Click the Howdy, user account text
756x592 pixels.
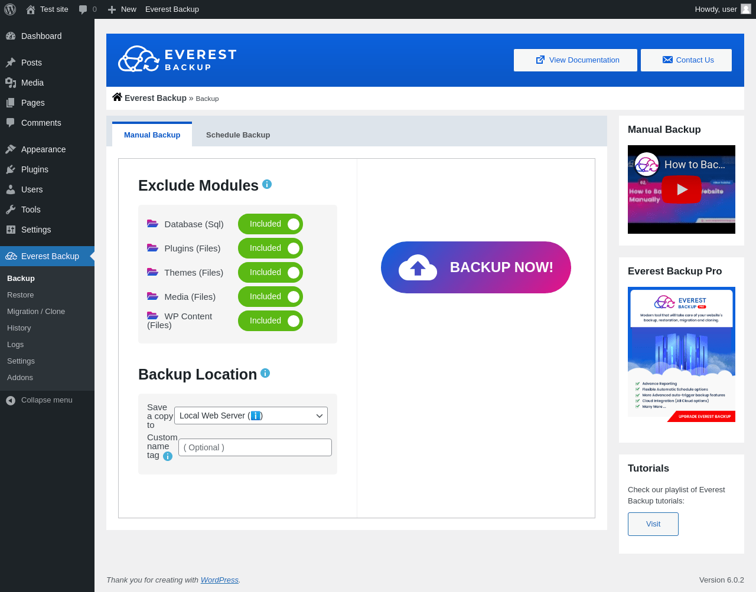pyautogui.click(x=716, y=9)
